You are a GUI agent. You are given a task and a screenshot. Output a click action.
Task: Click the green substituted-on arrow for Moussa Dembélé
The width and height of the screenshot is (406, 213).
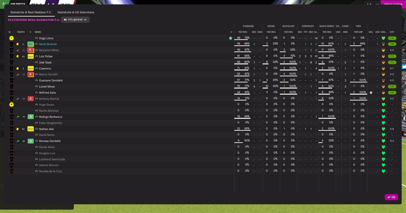pyautogui.click(x=30, y=141)
